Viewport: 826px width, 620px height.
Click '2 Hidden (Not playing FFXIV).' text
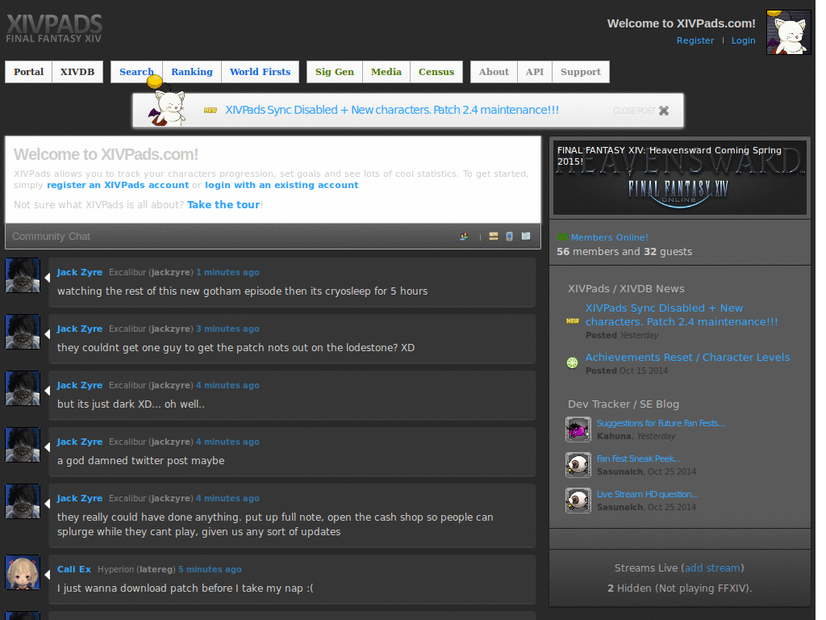point(679,588)
